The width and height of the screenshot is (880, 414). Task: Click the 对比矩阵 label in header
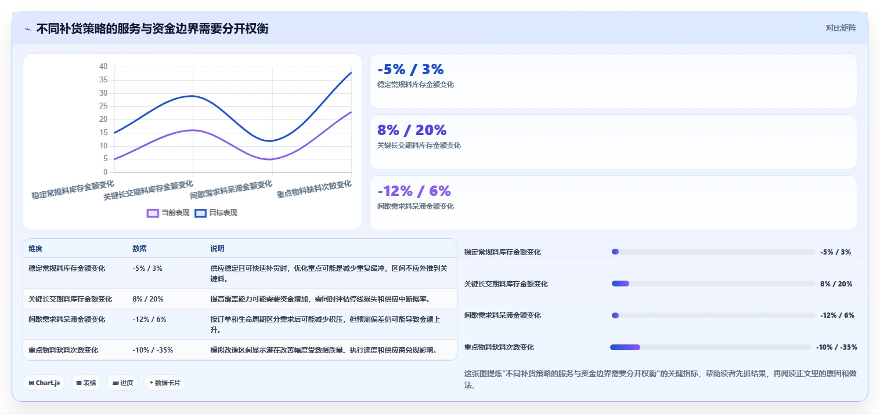(841, 28)
